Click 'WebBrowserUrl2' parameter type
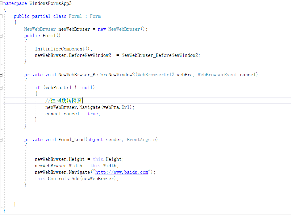Screen dimensions: 291x215 [156, 75]
